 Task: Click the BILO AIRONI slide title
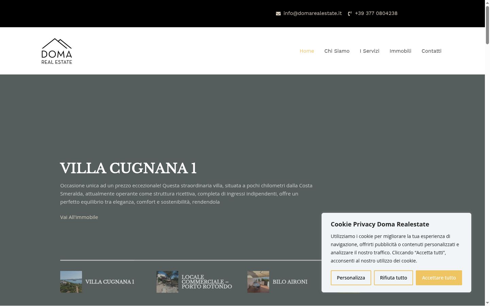point(290,282)
